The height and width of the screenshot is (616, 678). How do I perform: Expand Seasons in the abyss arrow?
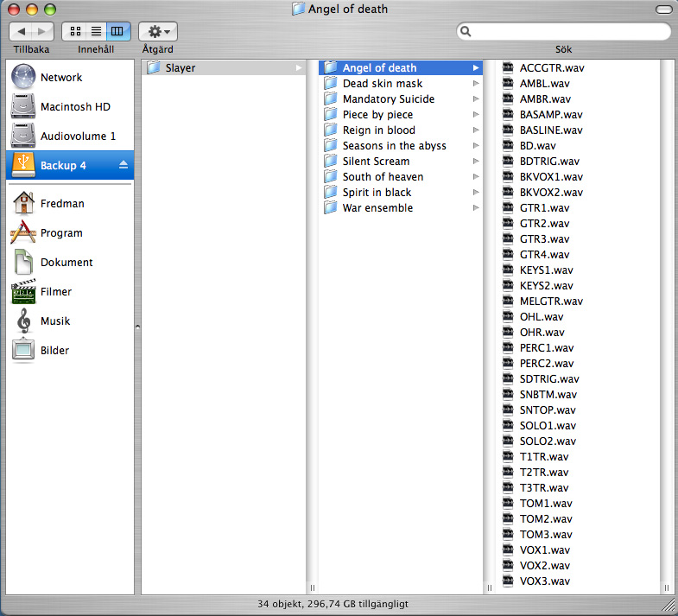(476, 146)
